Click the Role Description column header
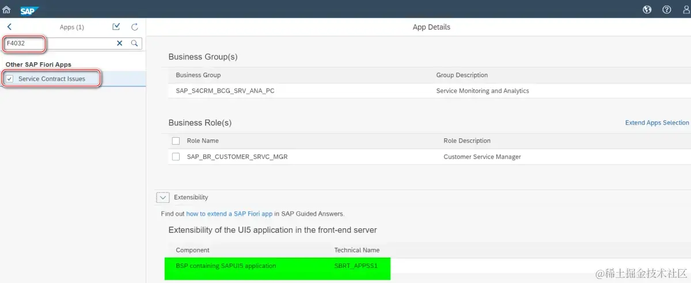 tap(467, 141)
